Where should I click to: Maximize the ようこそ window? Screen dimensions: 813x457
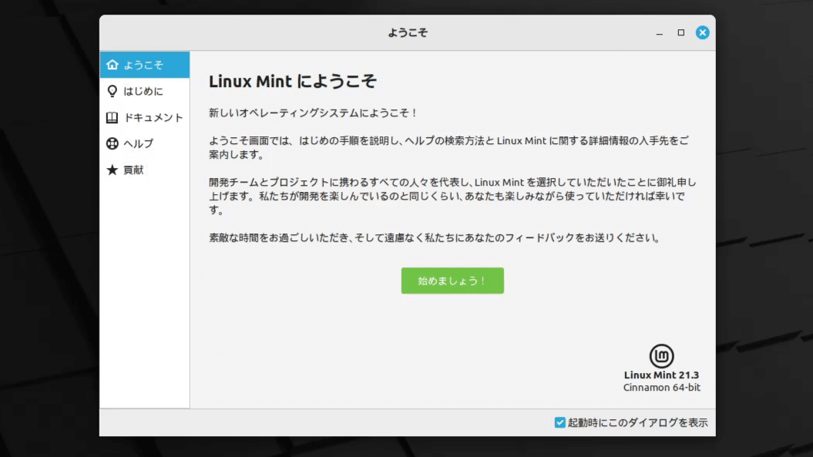pos(680,32)
